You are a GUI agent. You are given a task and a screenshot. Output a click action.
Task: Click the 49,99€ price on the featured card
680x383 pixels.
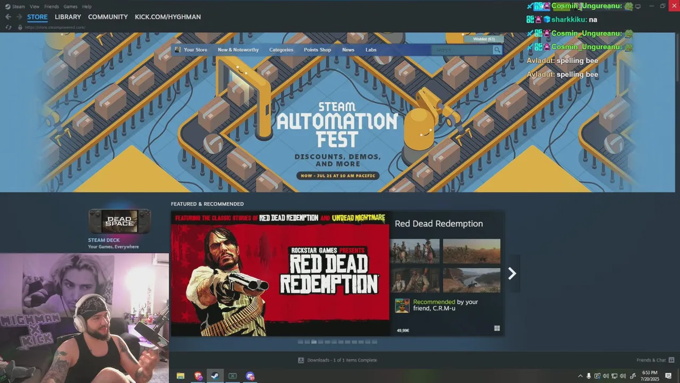click(403, 330)
